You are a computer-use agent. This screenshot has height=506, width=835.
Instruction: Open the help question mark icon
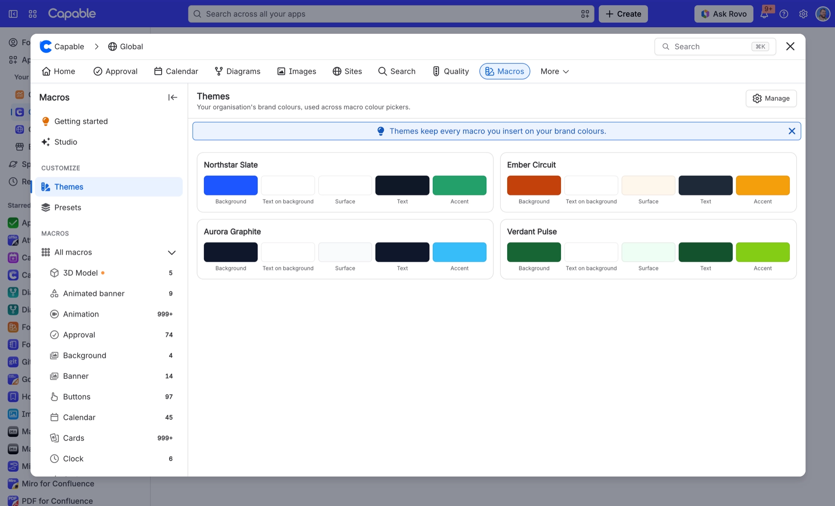click(x=784, y=14)
